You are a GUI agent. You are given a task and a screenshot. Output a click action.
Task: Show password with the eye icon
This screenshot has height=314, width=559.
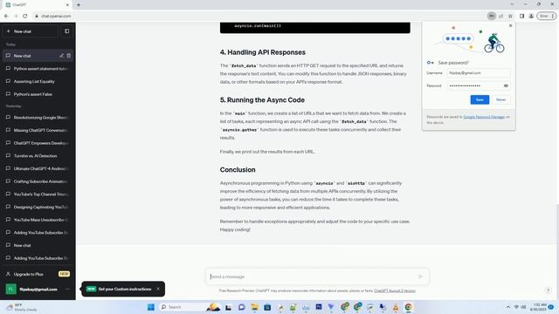coord(506,85)
